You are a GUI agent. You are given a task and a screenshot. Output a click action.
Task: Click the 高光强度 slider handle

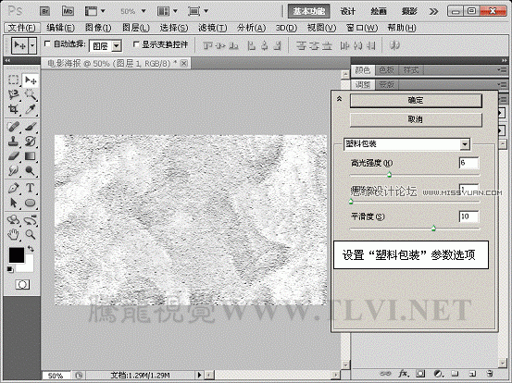coord(389,175)
